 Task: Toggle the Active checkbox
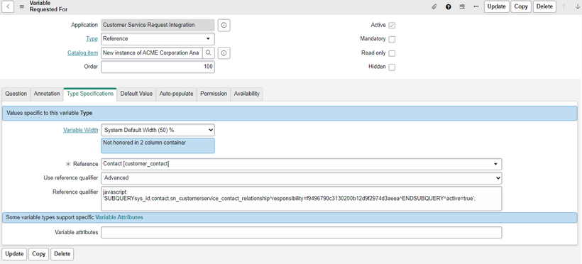coord(392,26)
